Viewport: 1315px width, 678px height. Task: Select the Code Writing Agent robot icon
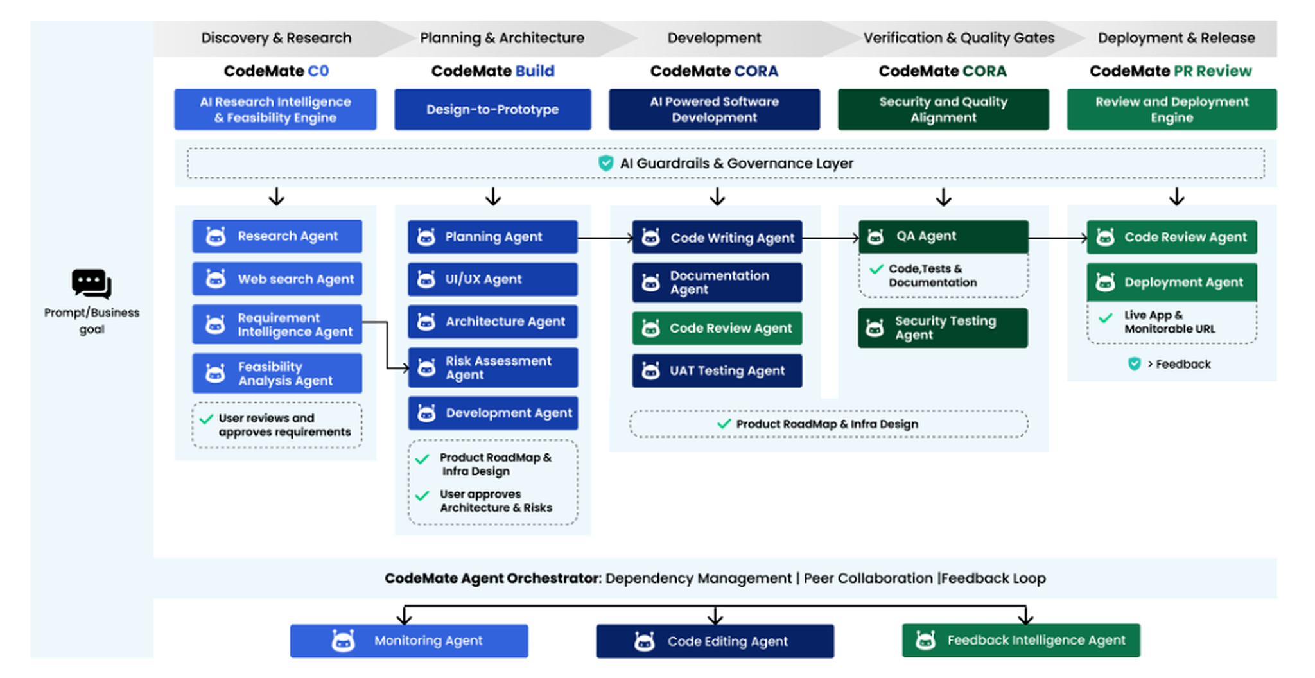pos(651,238)
